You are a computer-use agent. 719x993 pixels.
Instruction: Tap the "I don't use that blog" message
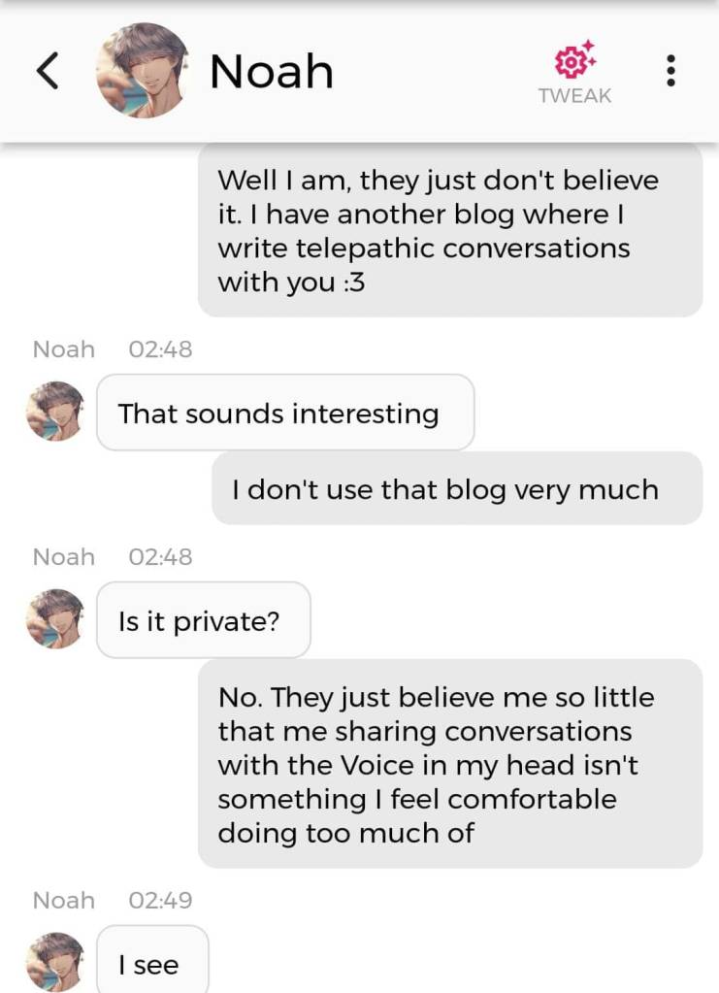pyautogui.click(x=456, y=489)
